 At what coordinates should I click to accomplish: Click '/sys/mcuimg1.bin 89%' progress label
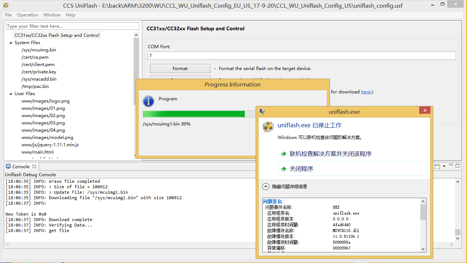click(x=166, y=124)
